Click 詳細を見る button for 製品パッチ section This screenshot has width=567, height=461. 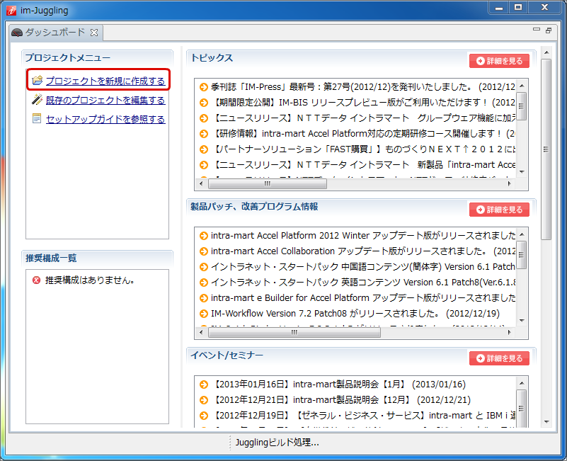tap(499, 210)
